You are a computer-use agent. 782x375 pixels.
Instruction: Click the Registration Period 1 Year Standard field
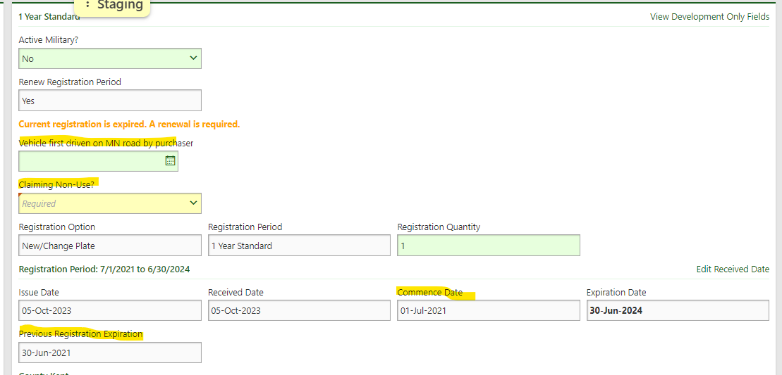pos(299,246)
